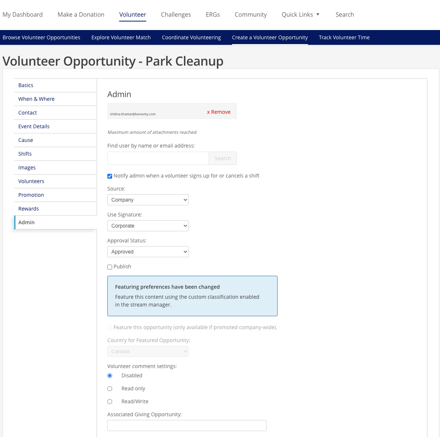Select Read/Write comment setting
Screen dimensions: 440x437
click(110, 401)
